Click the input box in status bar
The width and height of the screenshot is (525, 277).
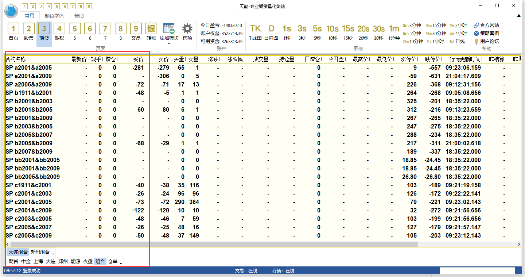477,271
